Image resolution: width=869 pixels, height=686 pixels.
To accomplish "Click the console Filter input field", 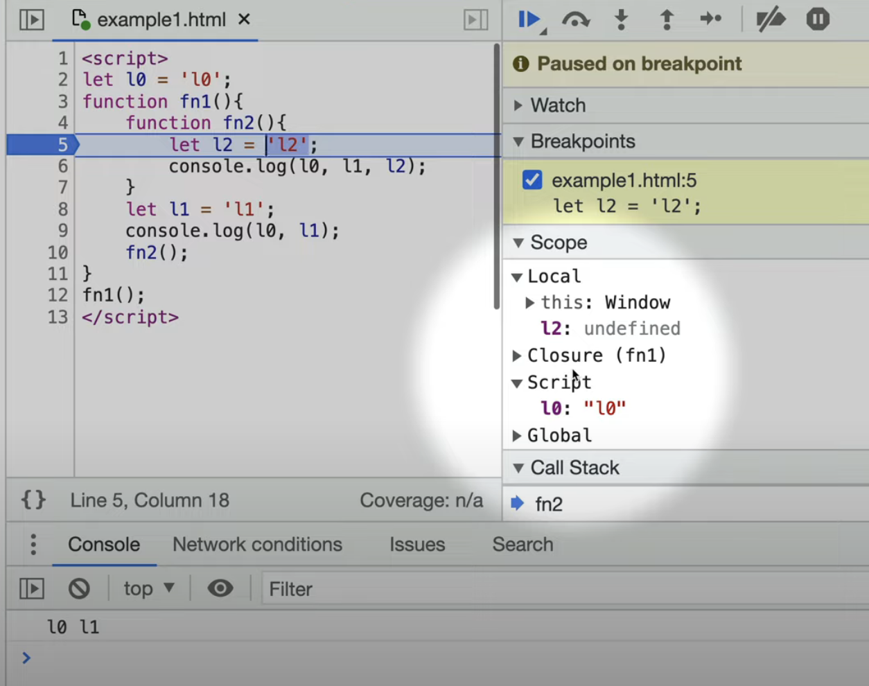I will click(565, 588).
